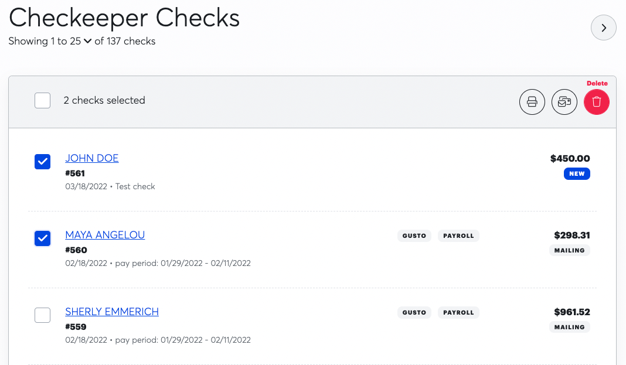The height and width of the screenshot is (365, 626).
Task: Click the MAILING badge on Maya Angelou's check
Action: [569, 250]
